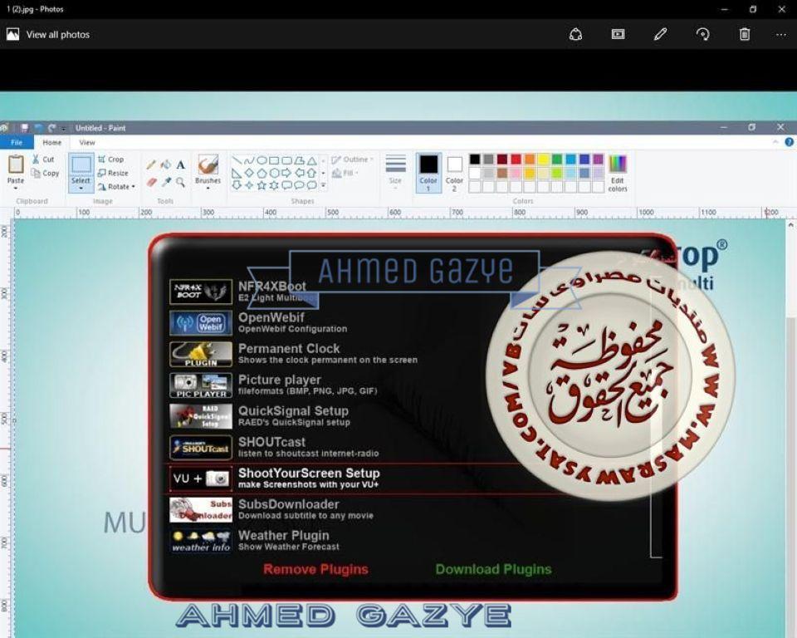Choose the black swatch in Paint palette
The width and height of the screenshot is (797, 638).
[x=475, y=159]
